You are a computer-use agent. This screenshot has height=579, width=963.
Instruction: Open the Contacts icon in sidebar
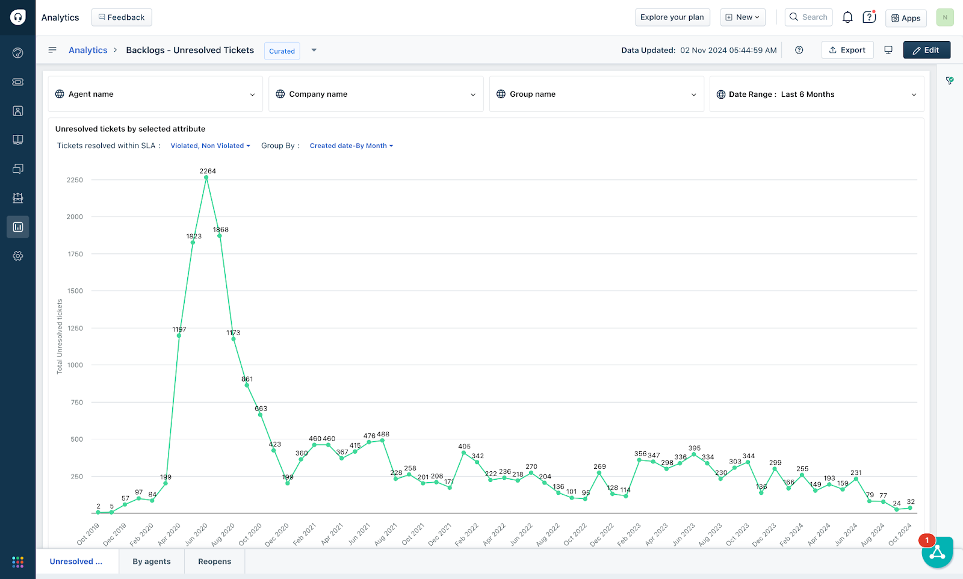[17, 111]
